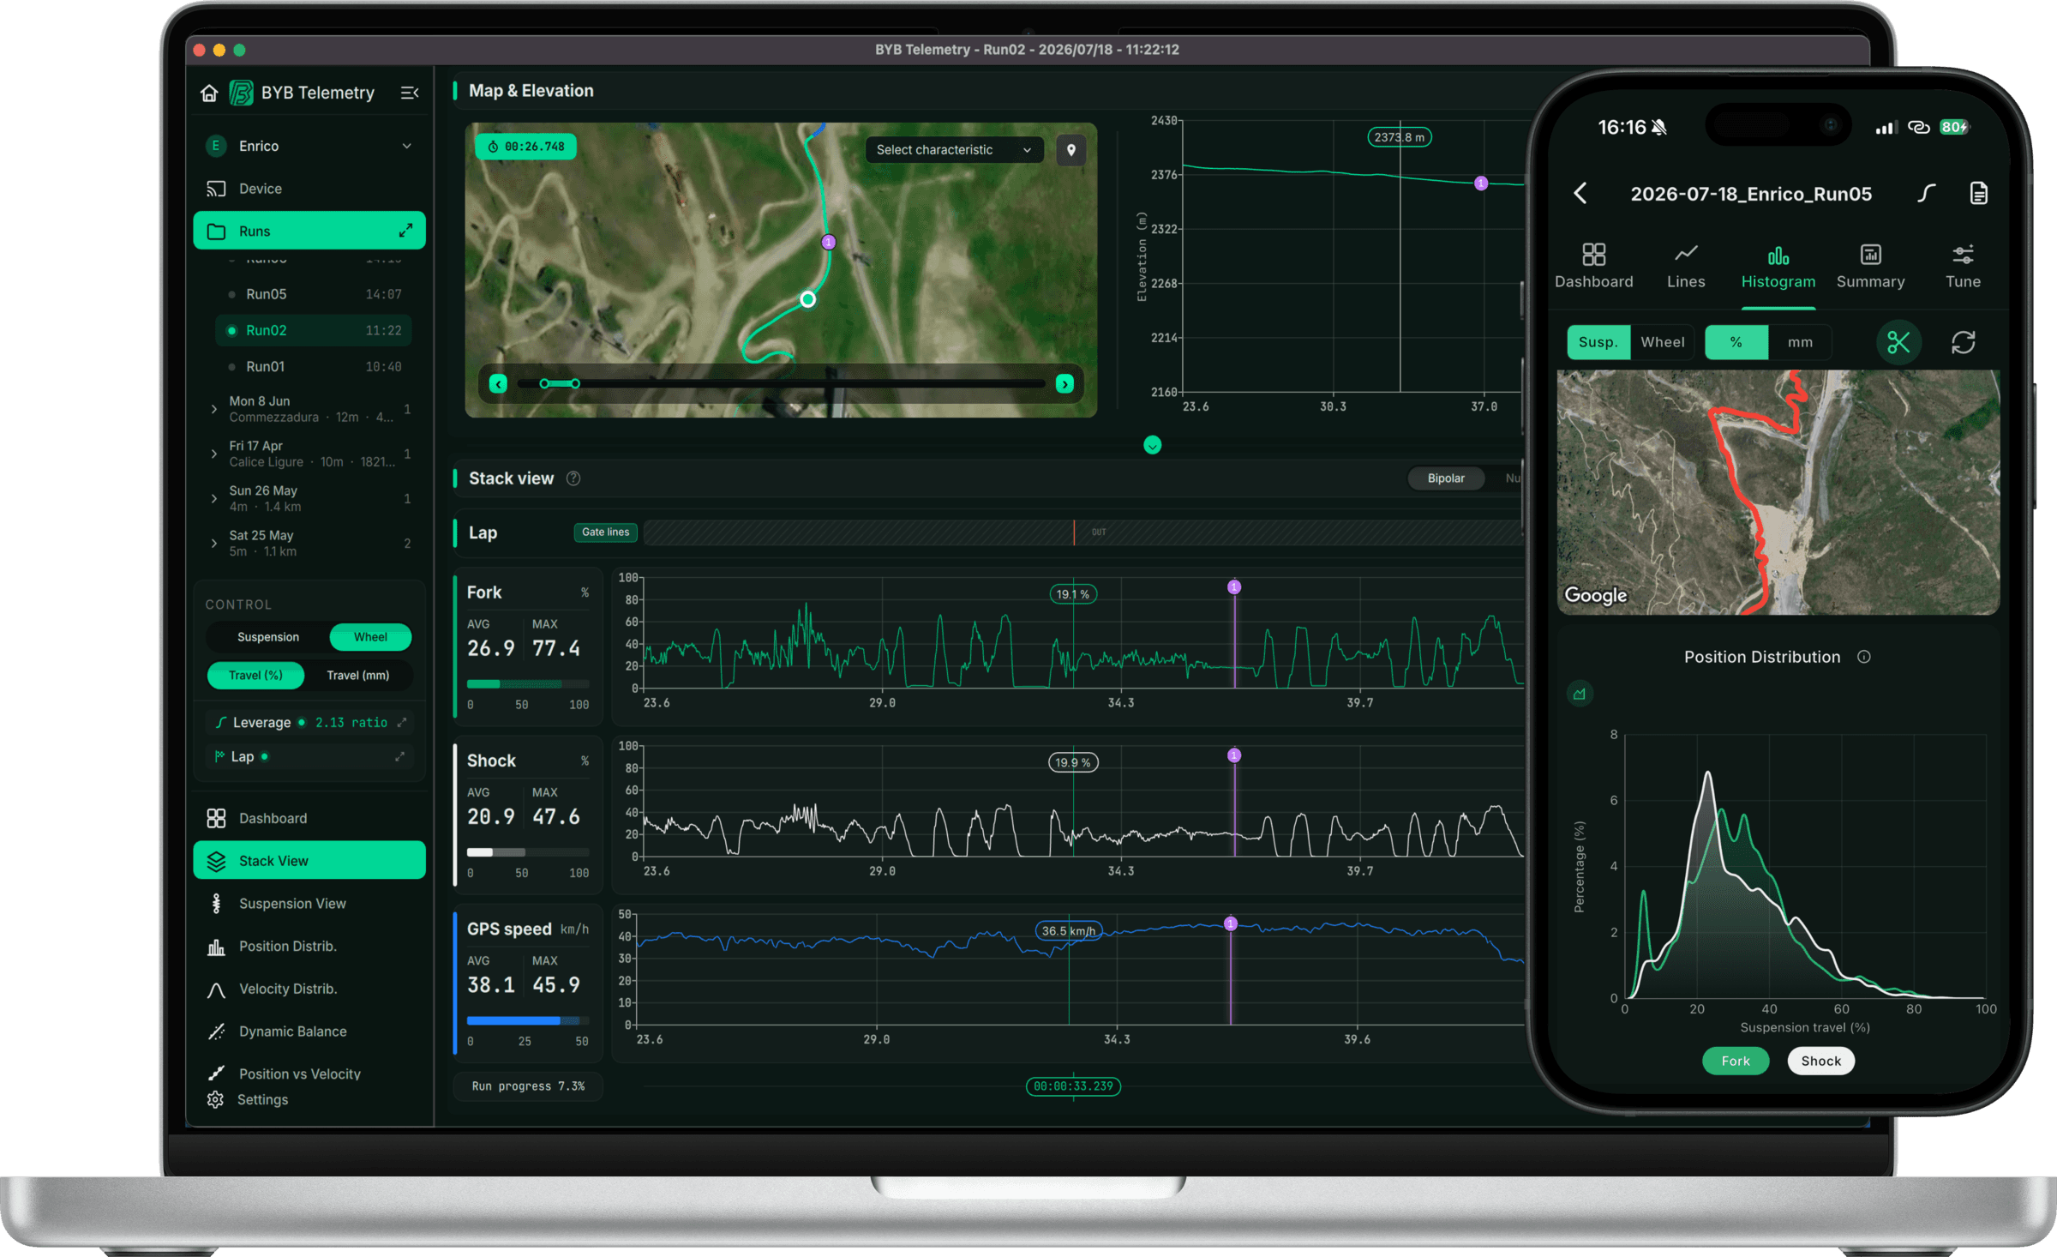
Task: Toggle the Shock series on phone
Action: tap(1820, 1061)
